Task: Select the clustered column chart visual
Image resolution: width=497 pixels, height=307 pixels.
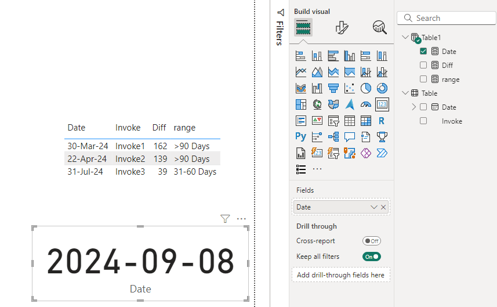Action: (x=349, y=56)
